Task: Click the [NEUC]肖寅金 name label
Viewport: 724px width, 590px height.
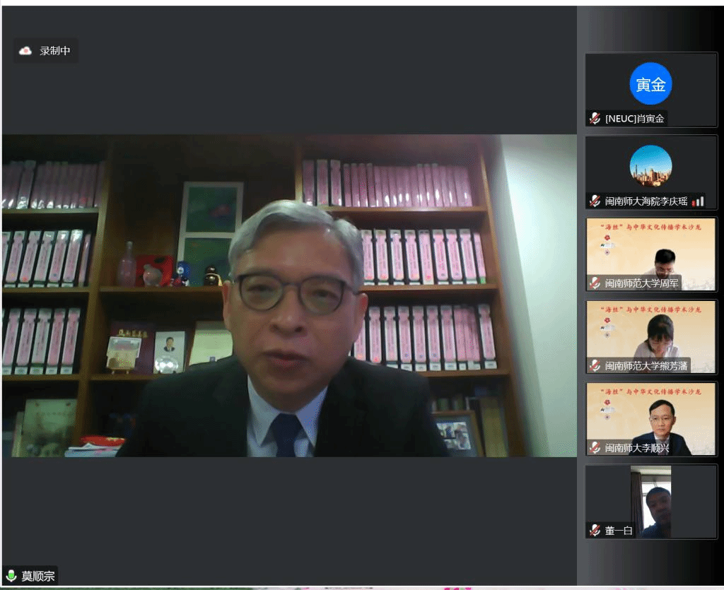Action: click(634, 119)
